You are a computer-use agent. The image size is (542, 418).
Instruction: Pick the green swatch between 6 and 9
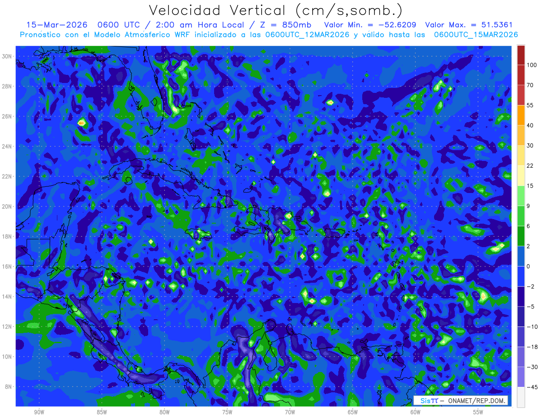tap(521, 216)
